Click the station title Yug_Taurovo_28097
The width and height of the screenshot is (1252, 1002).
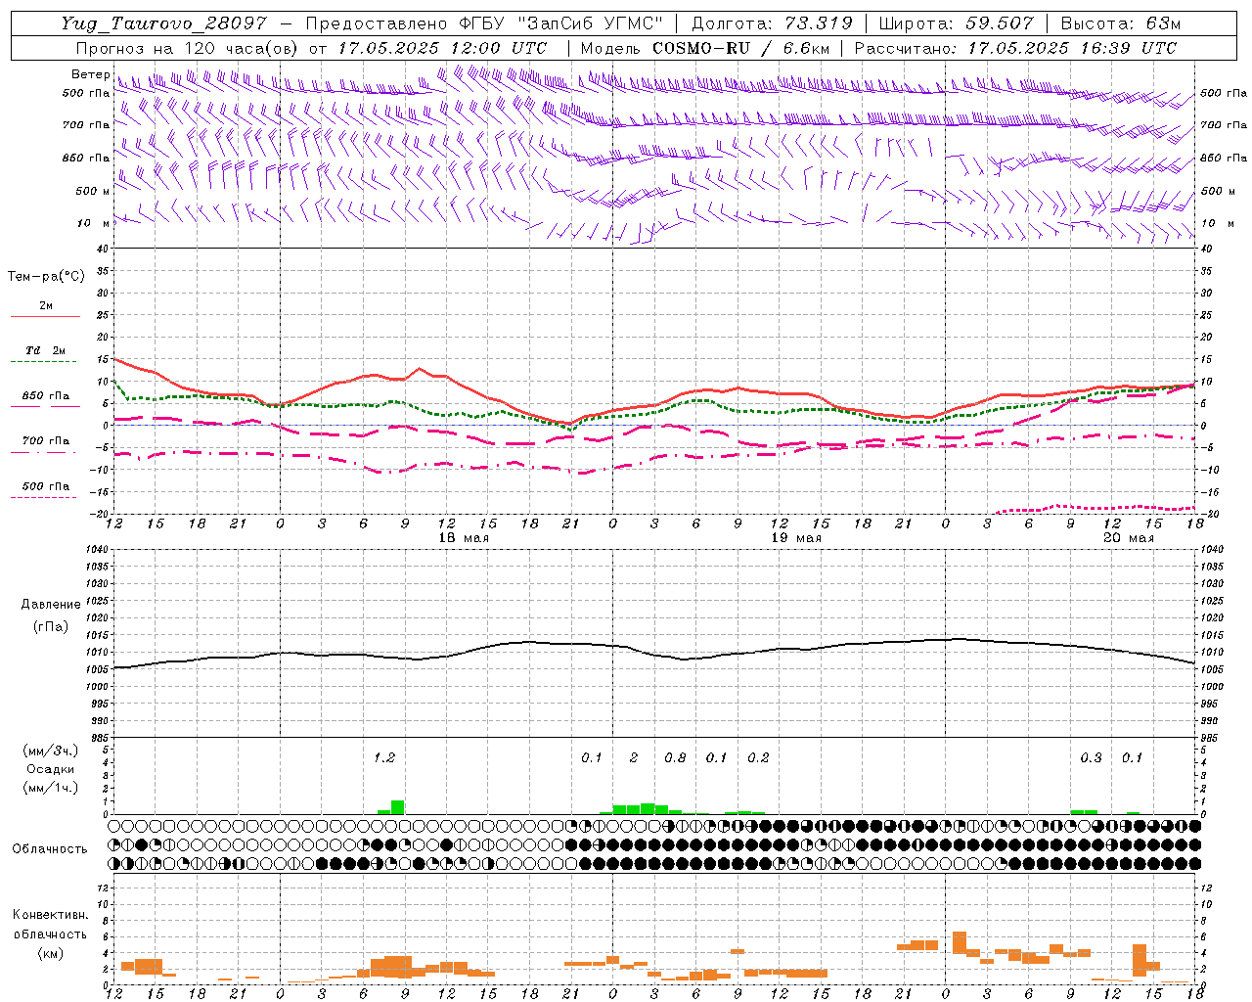coord(163,24)
